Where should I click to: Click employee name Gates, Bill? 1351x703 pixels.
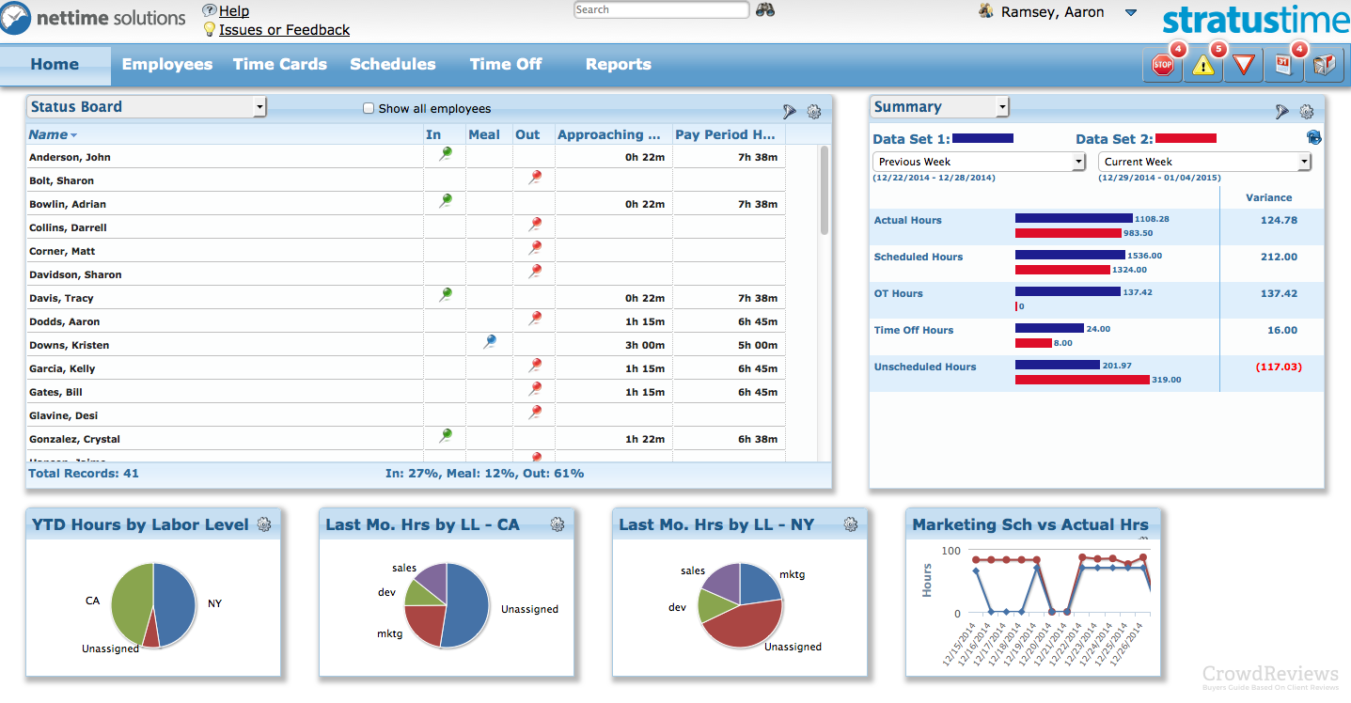(55, 392)
